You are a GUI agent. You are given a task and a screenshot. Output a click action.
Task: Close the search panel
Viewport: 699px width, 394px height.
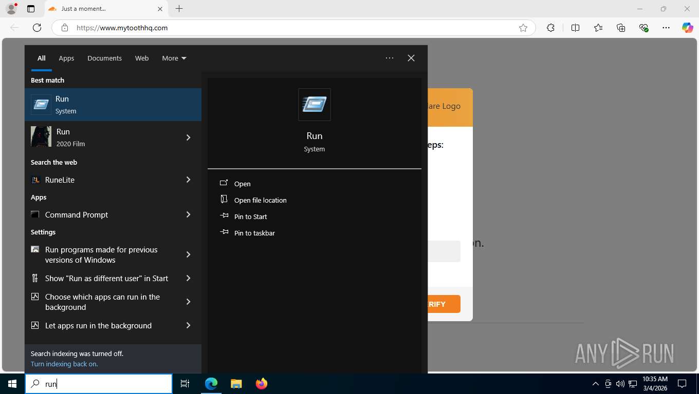coord(411,58)
